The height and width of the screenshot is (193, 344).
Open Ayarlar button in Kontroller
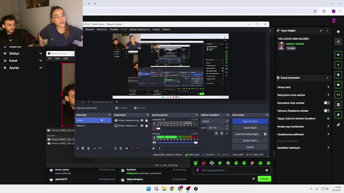250,147
